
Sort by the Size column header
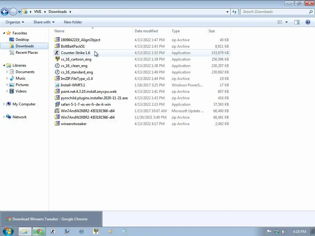(219, 31)
